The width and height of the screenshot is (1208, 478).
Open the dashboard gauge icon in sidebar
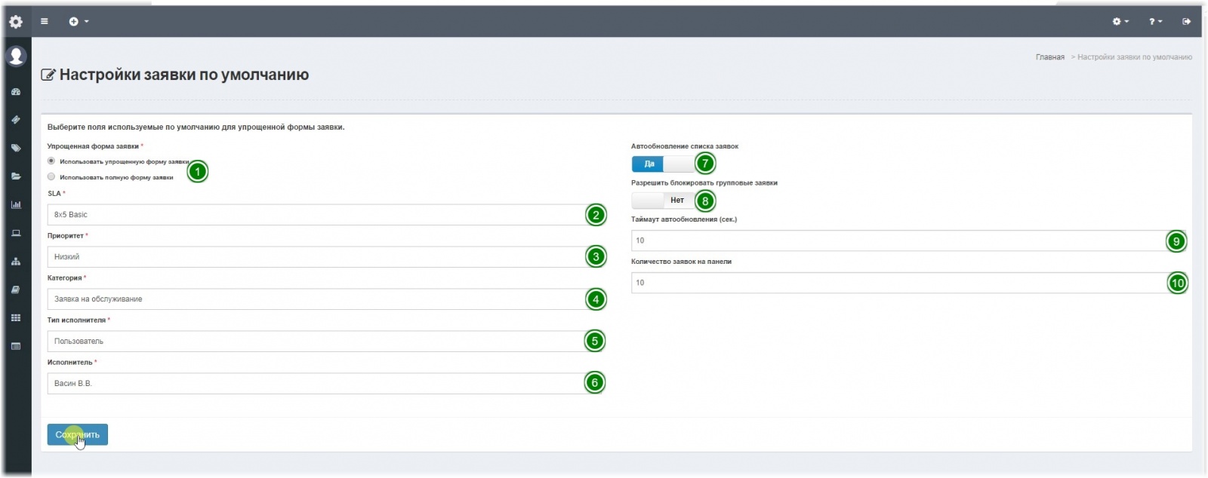(x=16, y=92)
